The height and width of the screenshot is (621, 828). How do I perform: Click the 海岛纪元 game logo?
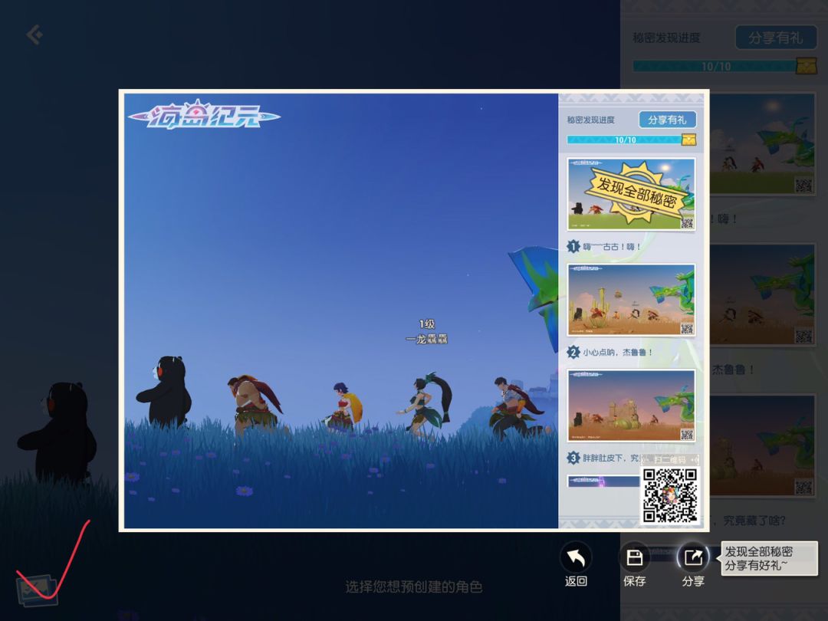(x=205, y=114)
